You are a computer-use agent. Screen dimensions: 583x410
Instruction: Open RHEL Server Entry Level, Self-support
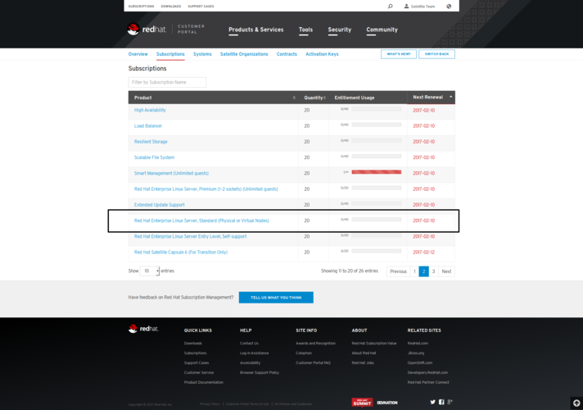click(190, 236)
